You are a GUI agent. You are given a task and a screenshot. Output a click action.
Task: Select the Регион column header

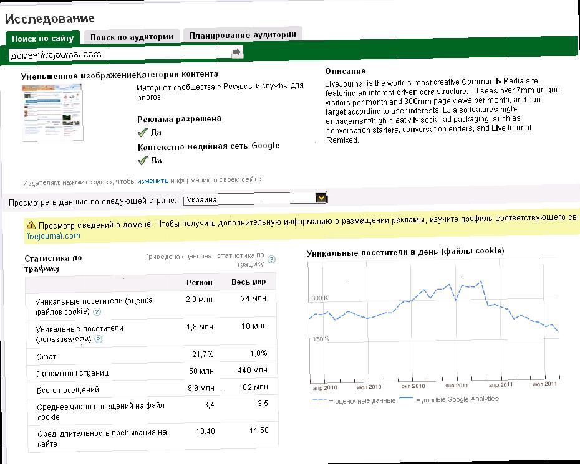[x=200, y=283]
